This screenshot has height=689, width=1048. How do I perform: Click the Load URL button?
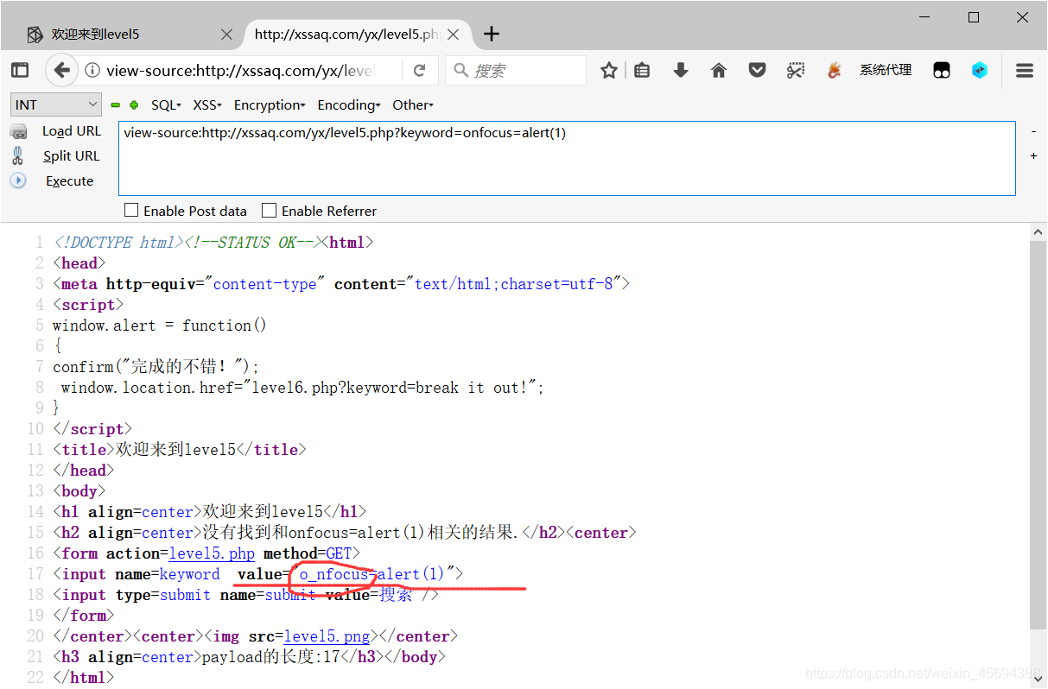pos(72,131)
